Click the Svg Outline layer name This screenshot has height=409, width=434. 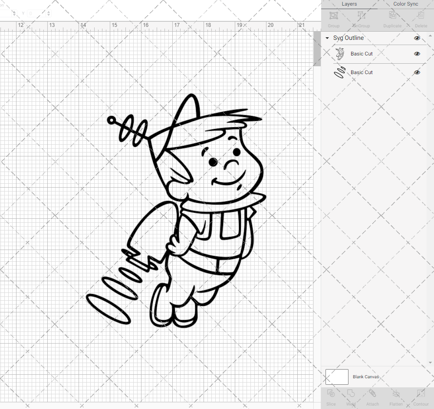pos(348,38)
